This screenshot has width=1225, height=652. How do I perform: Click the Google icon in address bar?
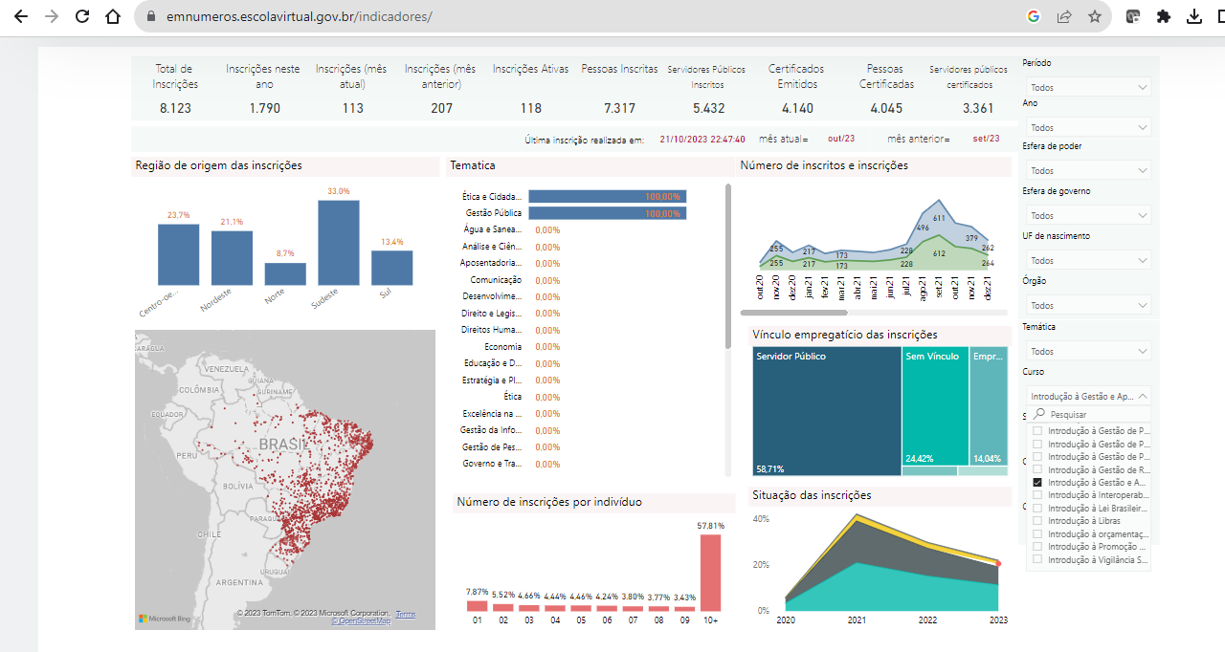pyautogui.click(x=1034, y=17)
